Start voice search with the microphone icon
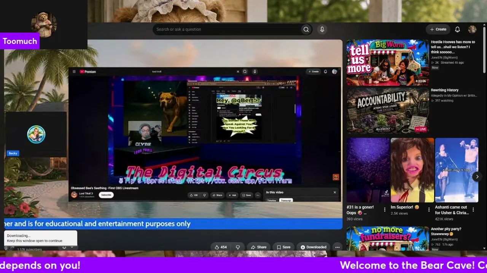 tap(322, 30)
